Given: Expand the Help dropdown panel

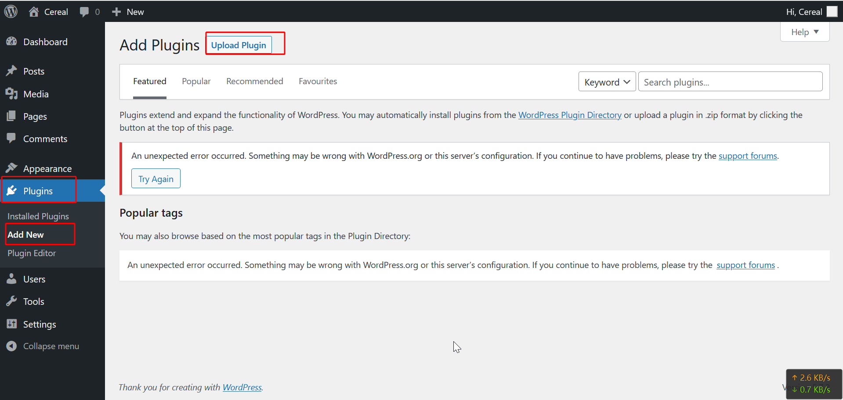Looking at the screenshot, I should pyautogui.click(x=804, y=32).
